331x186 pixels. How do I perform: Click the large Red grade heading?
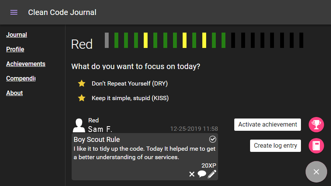point(82,44)
